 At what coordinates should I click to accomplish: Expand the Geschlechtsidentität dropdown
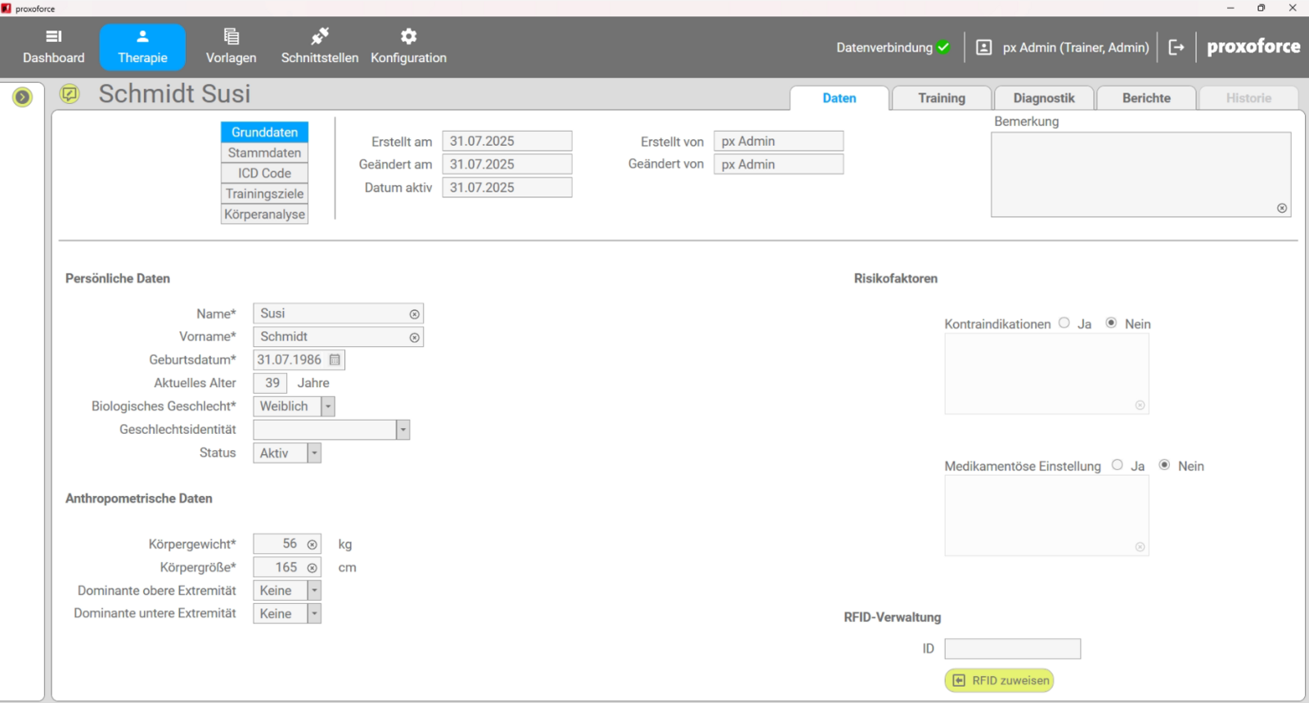coord(403,430)
